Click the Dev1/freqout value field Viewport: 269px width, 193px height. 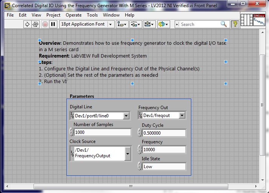(x=161, y=115)
